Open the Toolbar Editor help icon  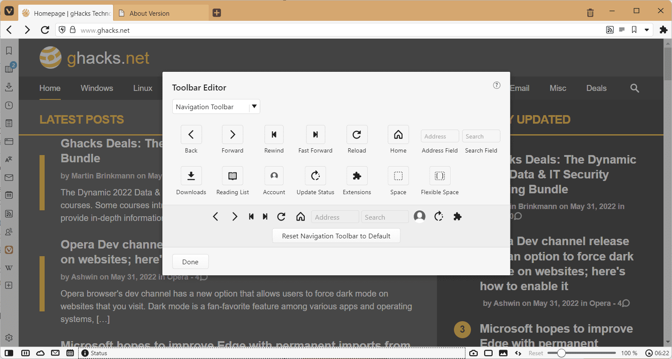coord(496,85)
